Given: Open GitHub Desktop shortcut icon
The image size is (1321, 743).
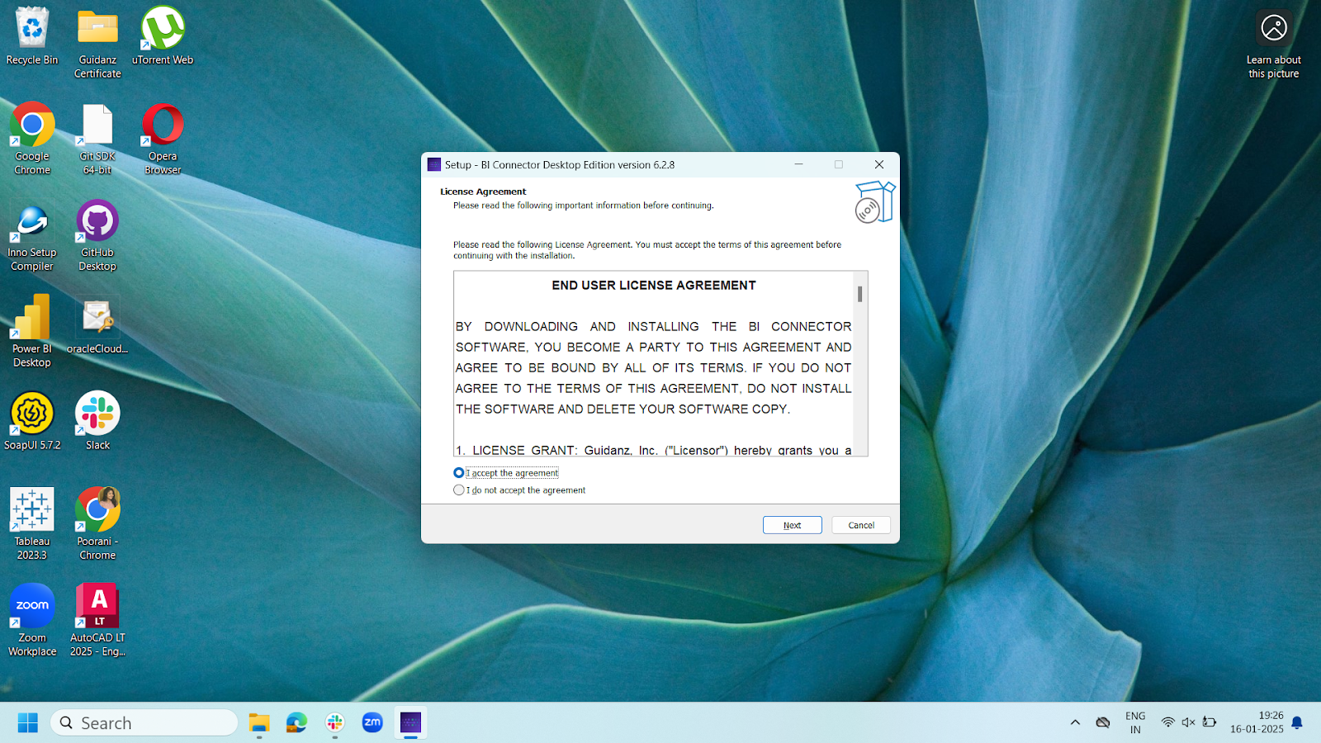Looking at the screenshot, I should 97,236.
